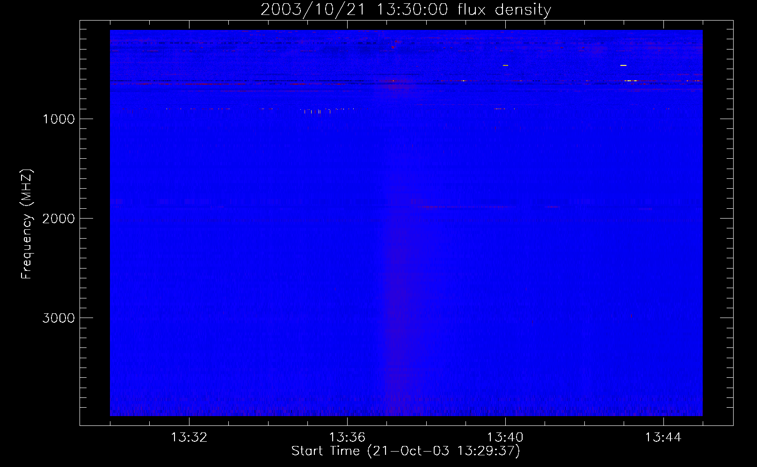Select the 2000 frequency axis label
Viewport: 757px width, 467px height.
[58, 219]
